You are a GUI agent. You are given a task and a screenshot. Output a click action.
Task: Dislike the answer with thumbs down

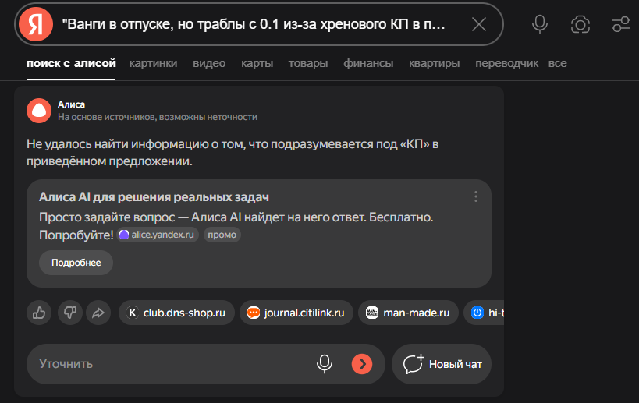click(70, 313)
